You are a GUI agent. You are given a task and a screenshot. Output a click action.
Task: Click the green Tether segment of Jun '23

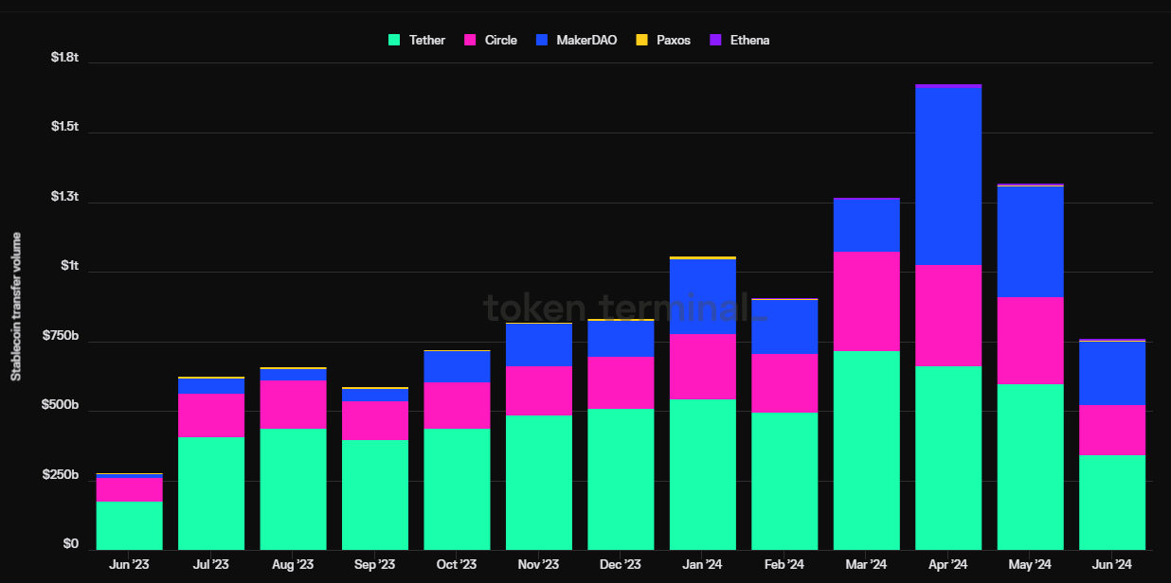coord(129,525)
